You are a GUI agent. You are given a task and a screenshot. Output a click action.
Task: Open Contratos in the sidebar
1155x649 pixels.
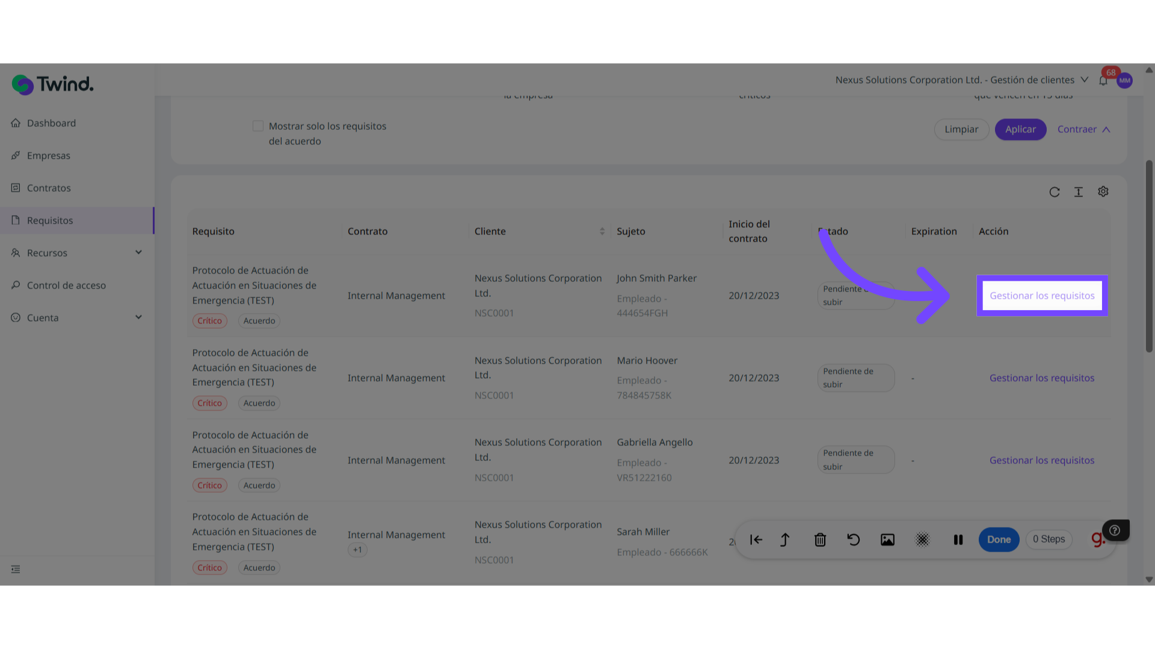point(49,188)
